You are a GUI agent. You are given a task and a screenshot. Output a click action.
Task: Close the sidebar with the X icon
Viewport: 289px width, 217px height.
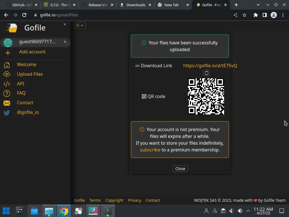pos(65,24)
